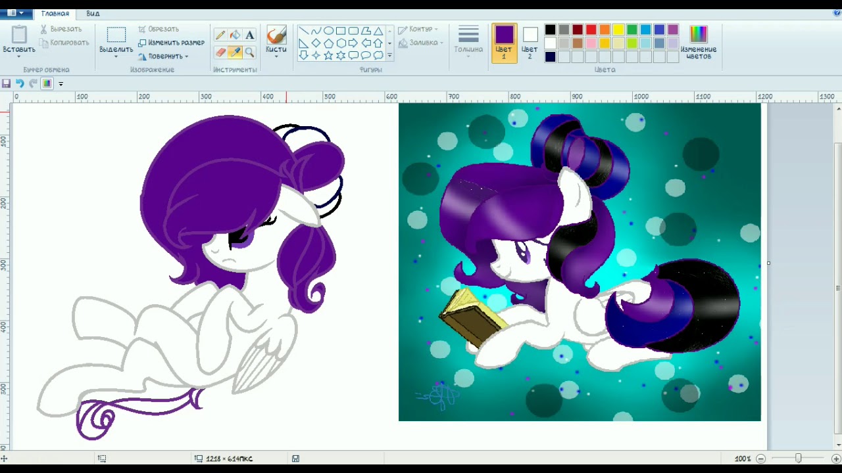Choose the isosceles triangle shape
The height and width of the screenshot is (473, 842).
pyautogui.click(x=378, y=31)
